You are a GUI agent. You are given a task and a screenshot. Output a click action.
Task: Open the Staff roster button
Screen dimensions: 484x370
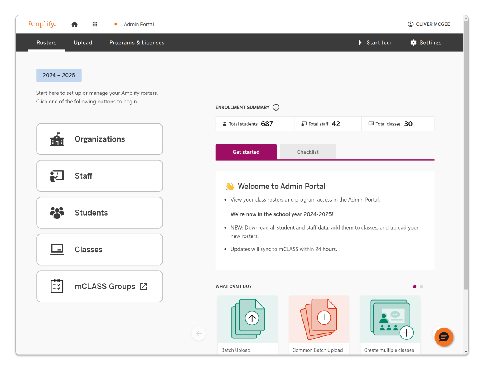(x=99, y=176)
